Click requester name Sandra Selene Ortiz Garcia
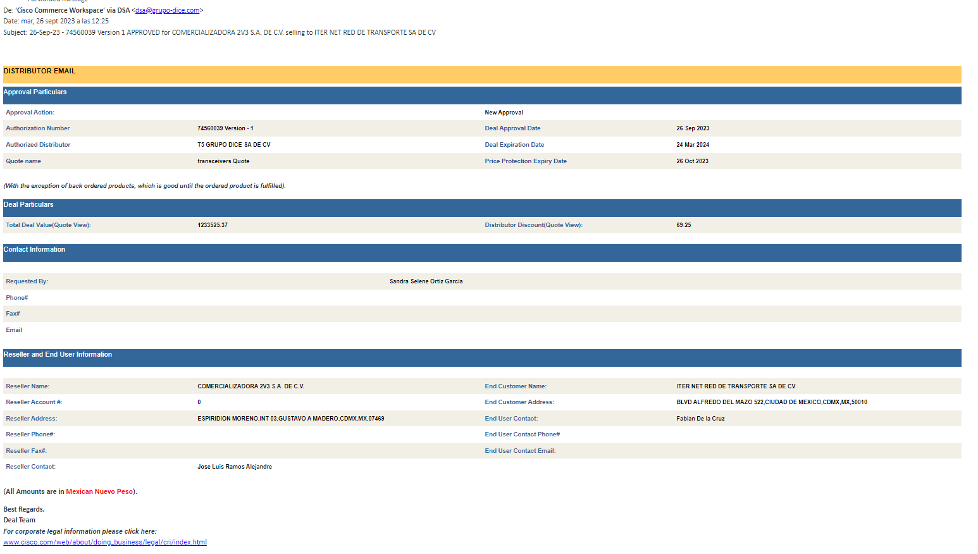 pos(426,281)
